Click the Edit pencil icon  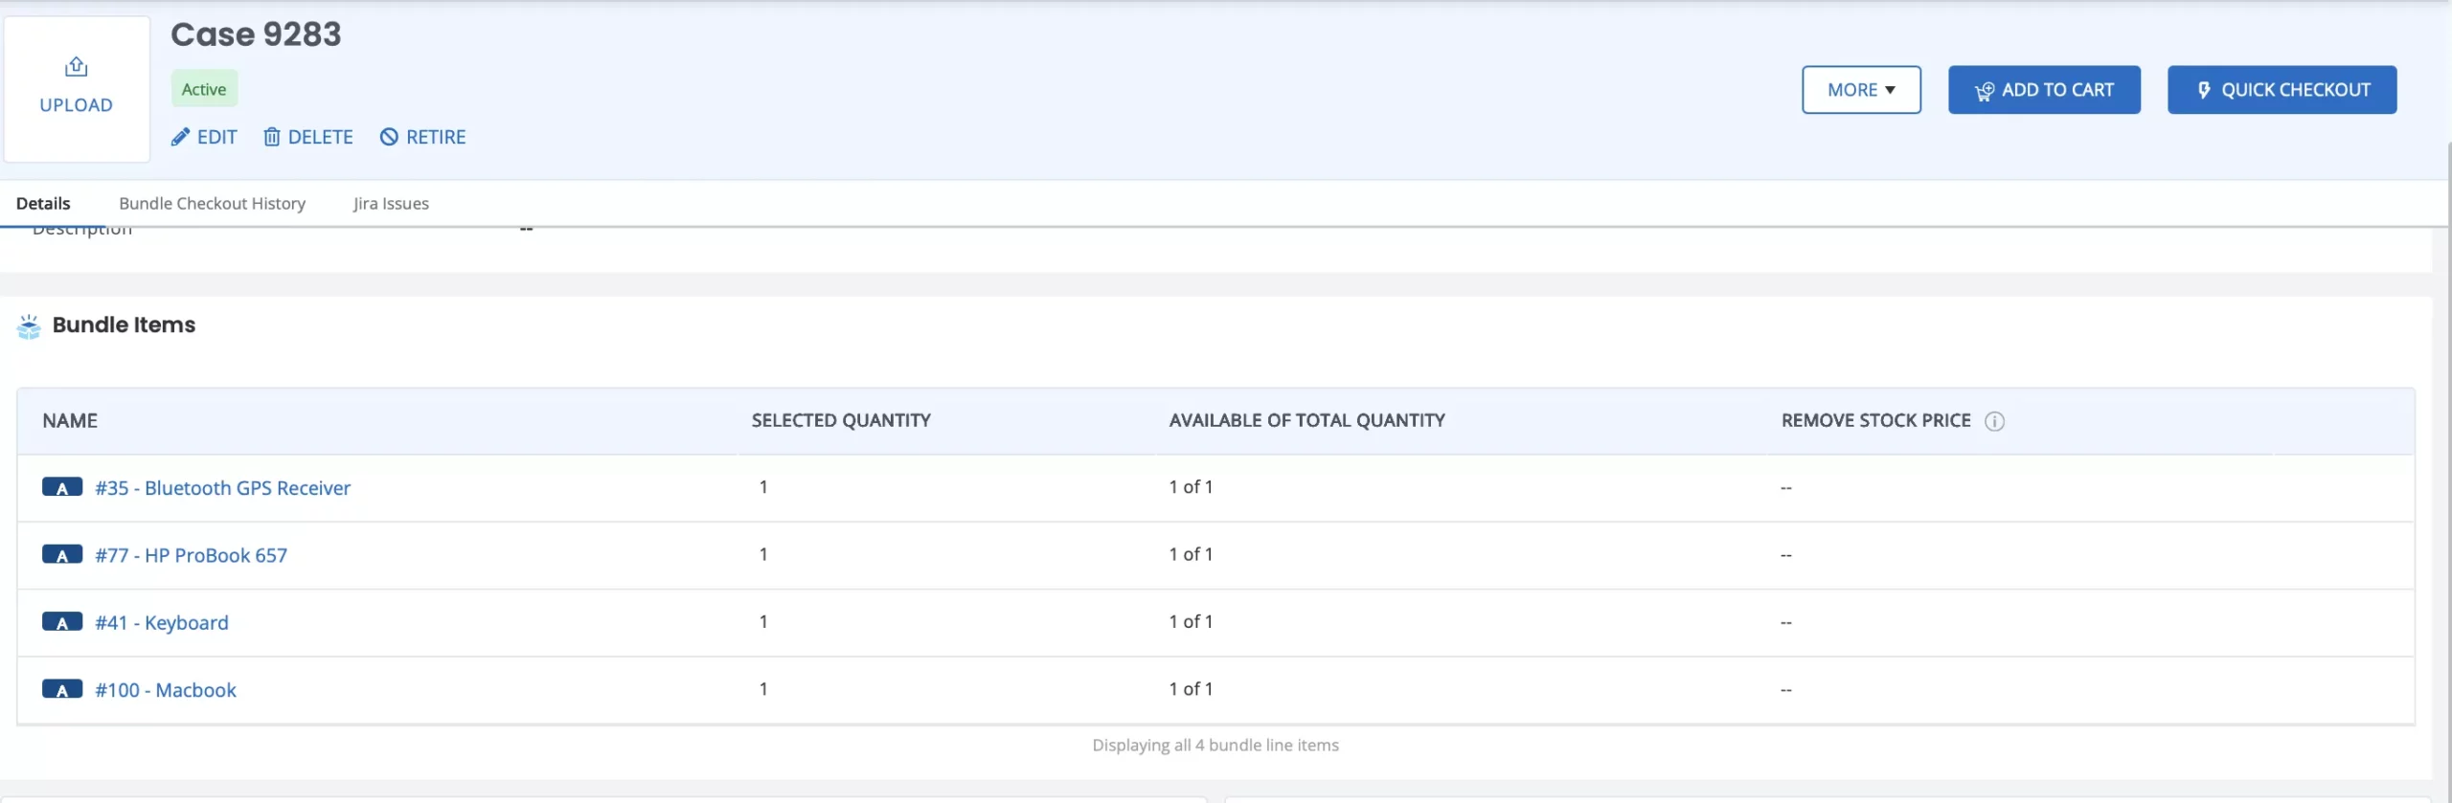tap(180, 137)
